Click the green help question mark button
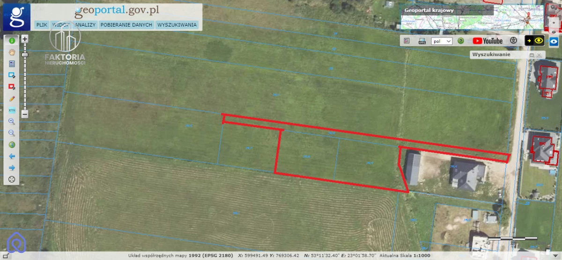 coord(460,41)
